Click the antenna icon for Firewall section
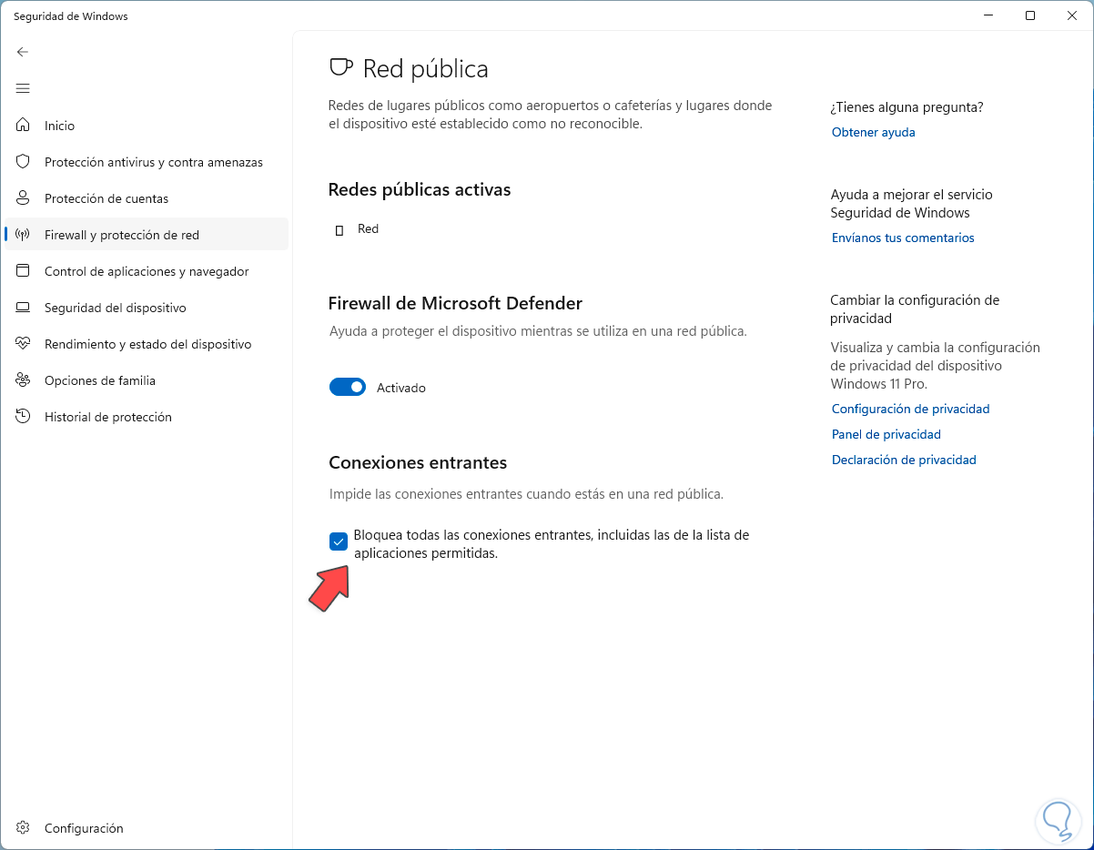The height and width of the screenshot is (850, 1094). [24, 235]
